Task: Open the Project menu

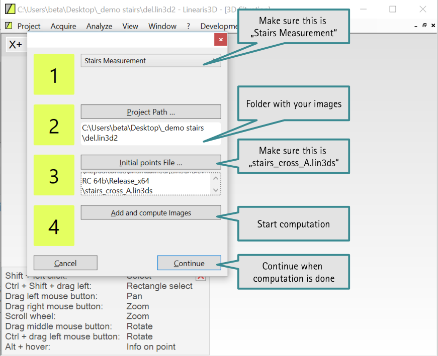Action: [x=29, y=26]
